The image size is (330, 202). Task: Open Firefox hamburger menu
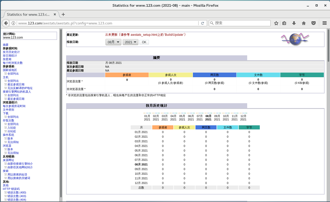click(324, 23)
